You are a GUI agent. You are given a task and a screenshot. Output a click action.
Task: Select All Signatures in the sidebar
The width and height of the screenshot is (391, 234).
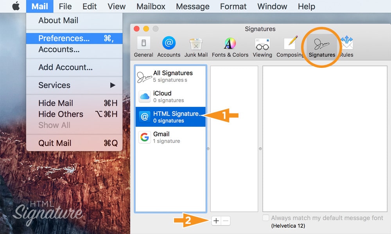click(170, 76)
